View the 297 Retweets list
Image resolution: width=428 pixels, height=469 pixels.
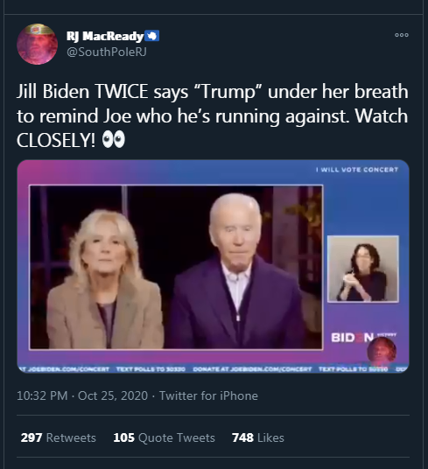click(59, 437)
